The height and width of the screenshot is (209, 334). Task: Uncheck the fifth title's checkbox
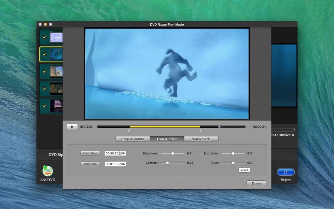45,106
